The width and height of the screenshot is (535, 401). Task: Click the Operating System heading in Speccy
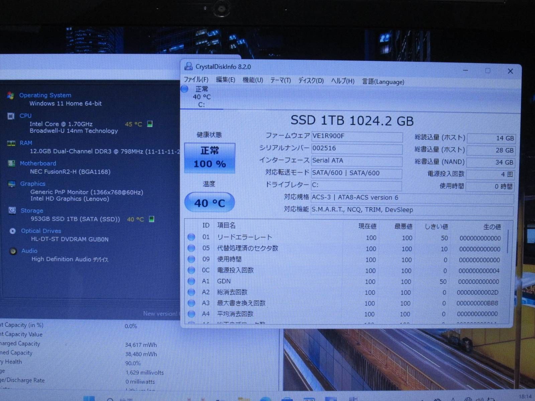[x=45, y=95]
